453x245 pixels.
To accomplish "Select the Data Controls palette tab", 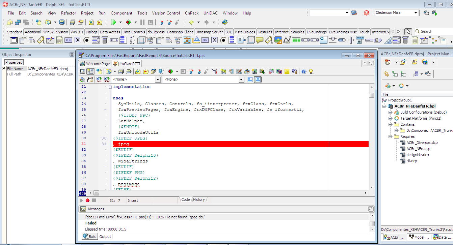I will [x=134, y=32].
